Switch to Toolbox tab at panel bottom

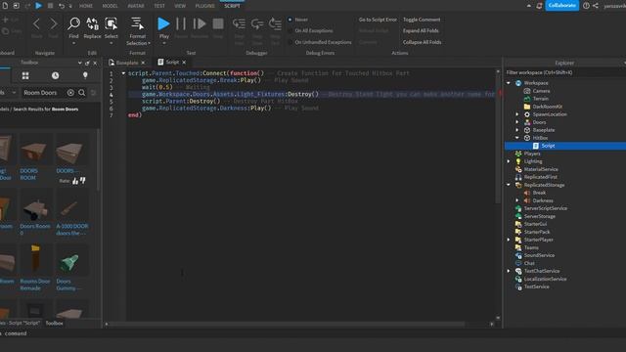point(55,324)
